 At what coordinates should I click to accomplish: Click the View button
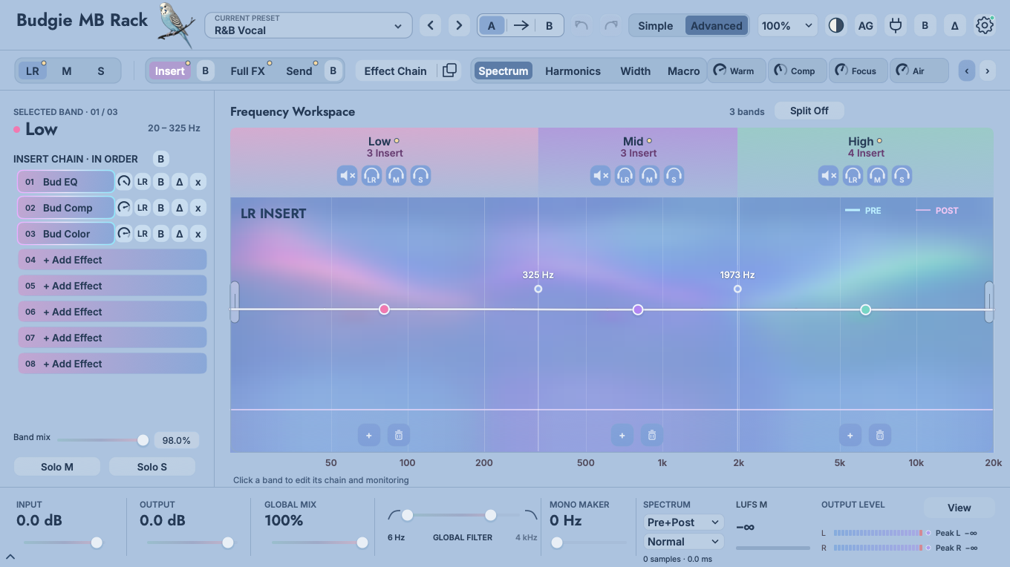pos(959,508)
